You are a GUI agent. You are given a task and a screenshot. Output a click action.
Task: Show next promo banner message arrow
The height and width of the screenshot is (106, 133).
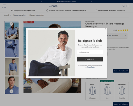point(91,1)
